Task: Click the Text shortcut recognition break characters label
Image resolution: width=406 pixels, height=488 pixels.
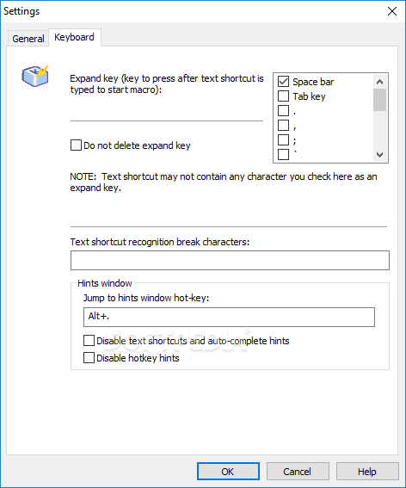Action: click(x=160, y=242)
